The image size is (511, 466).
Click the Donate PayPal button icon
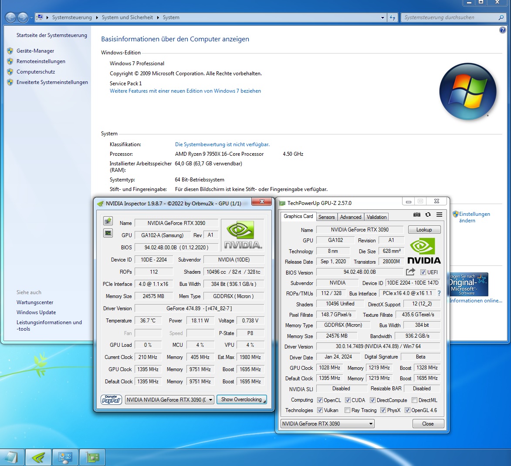click(111, 399)
